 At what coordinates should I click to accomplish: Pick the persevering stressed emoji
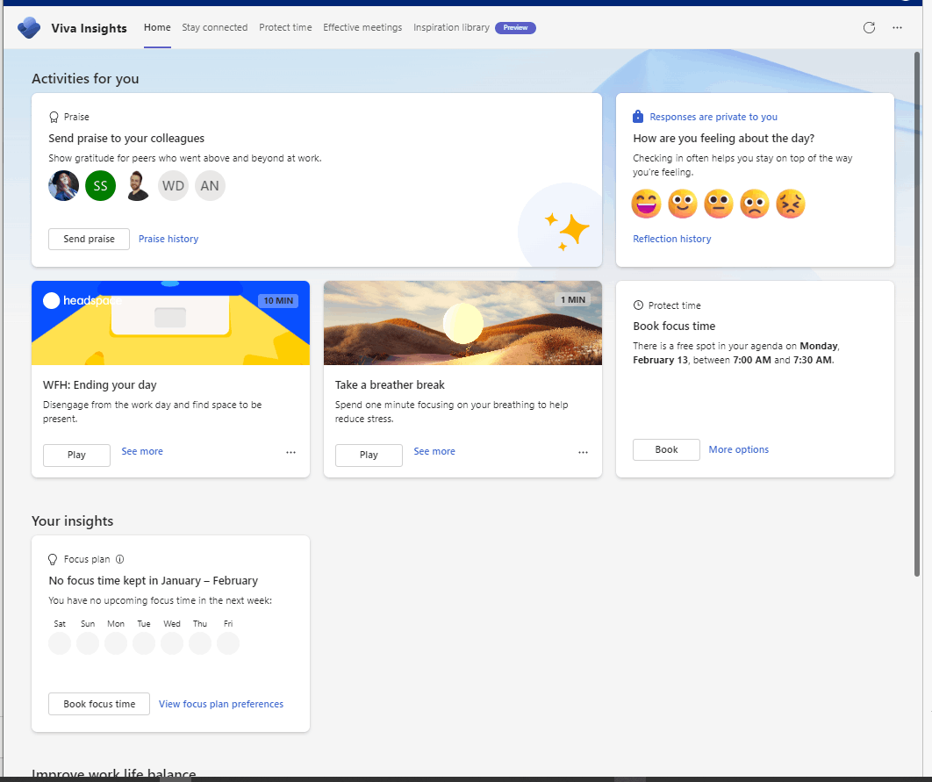[x=791, y=204]
